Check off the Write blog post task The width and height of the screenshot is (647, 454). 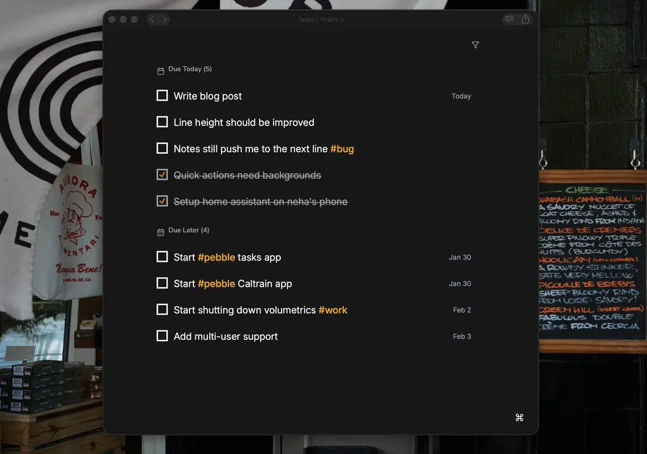pos(162,96)
